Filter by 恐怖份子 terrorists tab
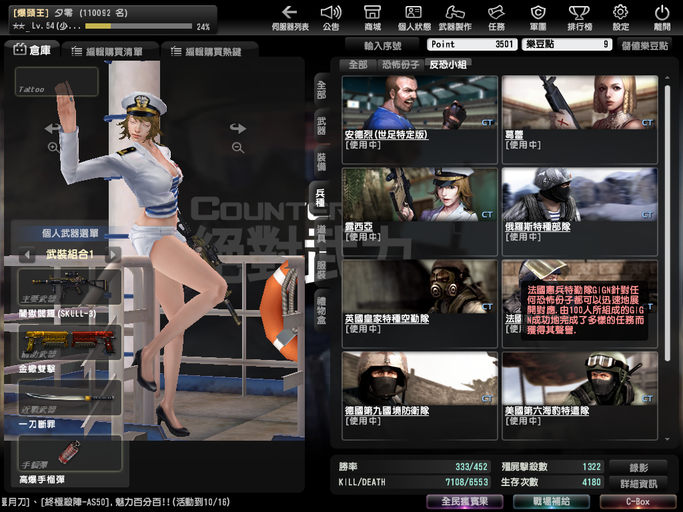The image size is (683, 512). point(400,65)
